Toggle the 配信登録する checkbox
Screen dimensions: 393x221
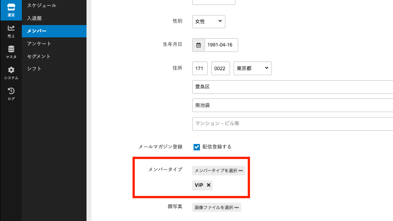197,147
